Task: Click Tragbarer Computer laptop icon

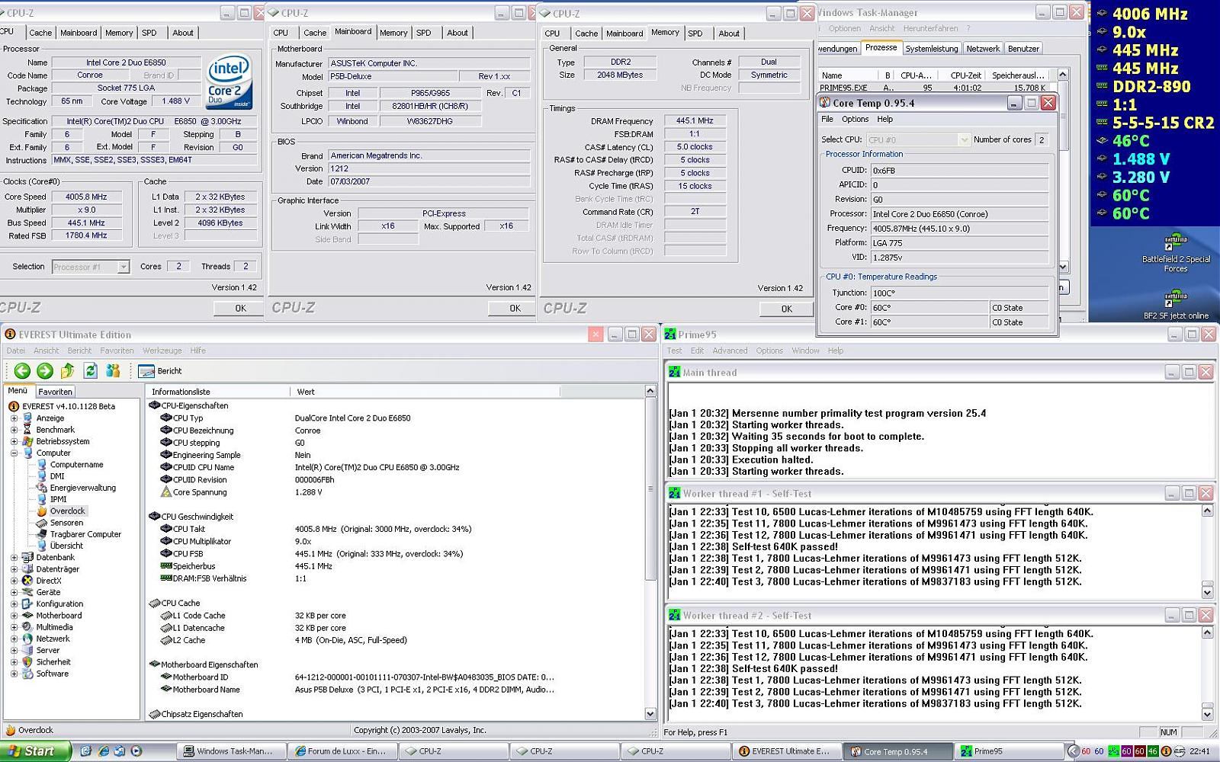Action: click(41, 534)
